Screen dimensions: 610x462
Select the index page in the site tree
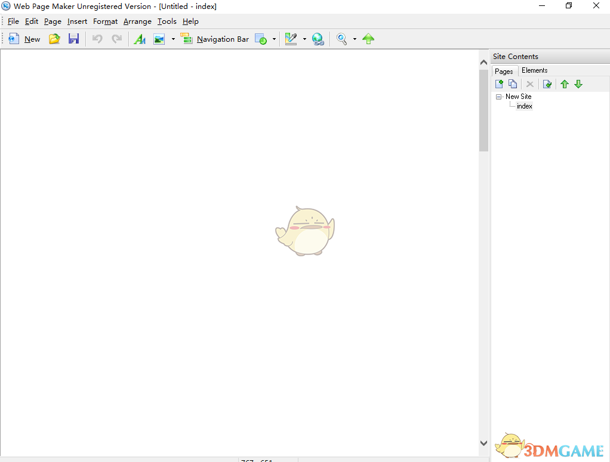(523, 106)
